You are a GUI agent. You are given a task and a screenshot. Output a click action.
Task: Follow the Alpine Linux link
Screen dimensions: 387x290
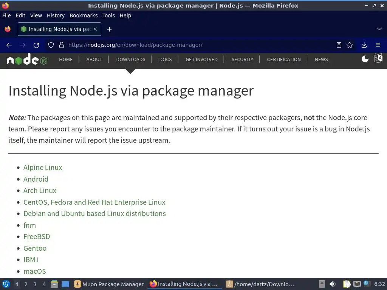click(x=43, y=167)
